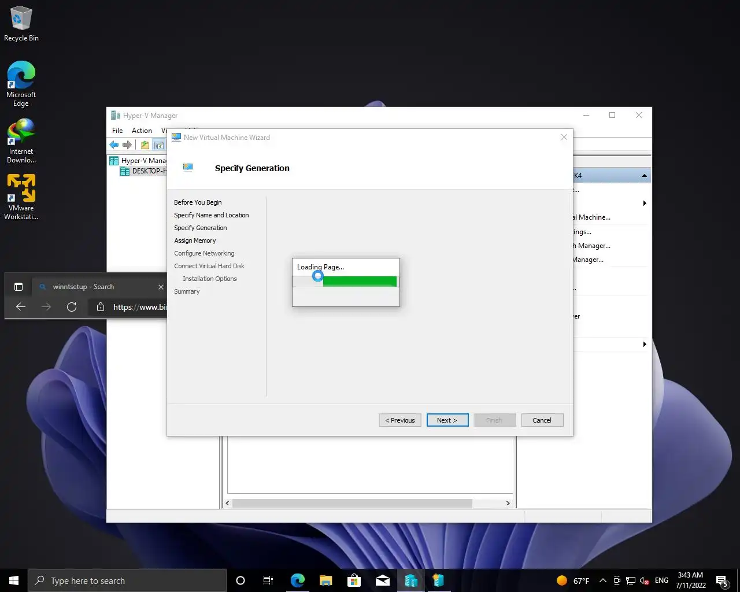Select the DESKTOP server node in the tree
Screen dimensions: 740x592
(143, 171)
